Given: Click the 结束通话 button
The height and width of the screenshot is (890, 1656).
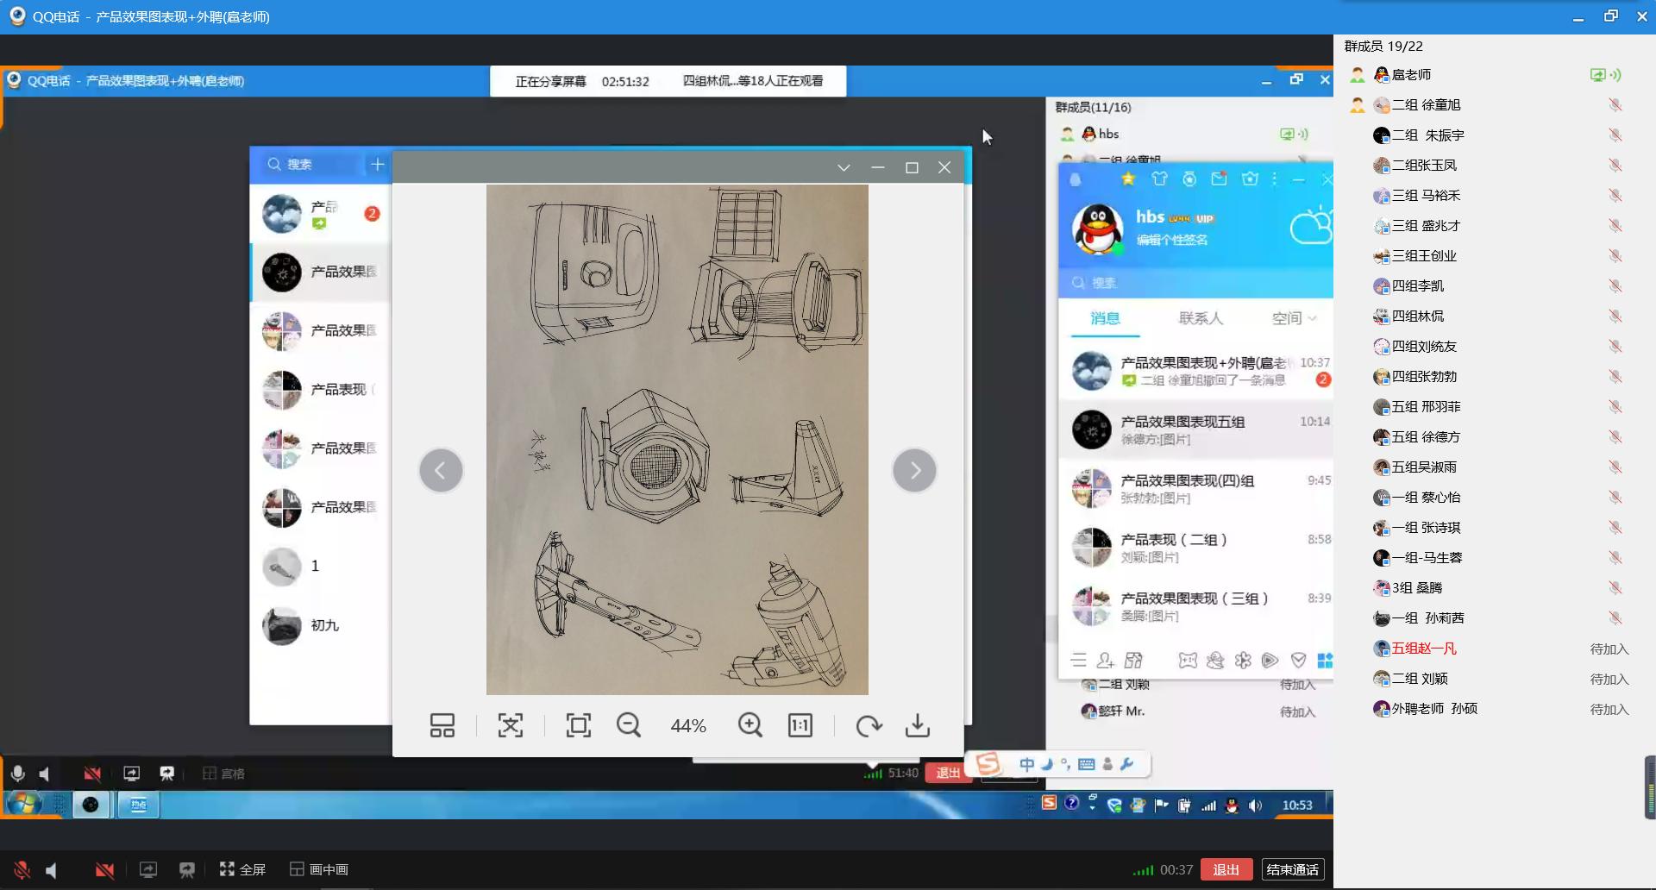Looking at the screenshot, I should [x=1292, y=869].
